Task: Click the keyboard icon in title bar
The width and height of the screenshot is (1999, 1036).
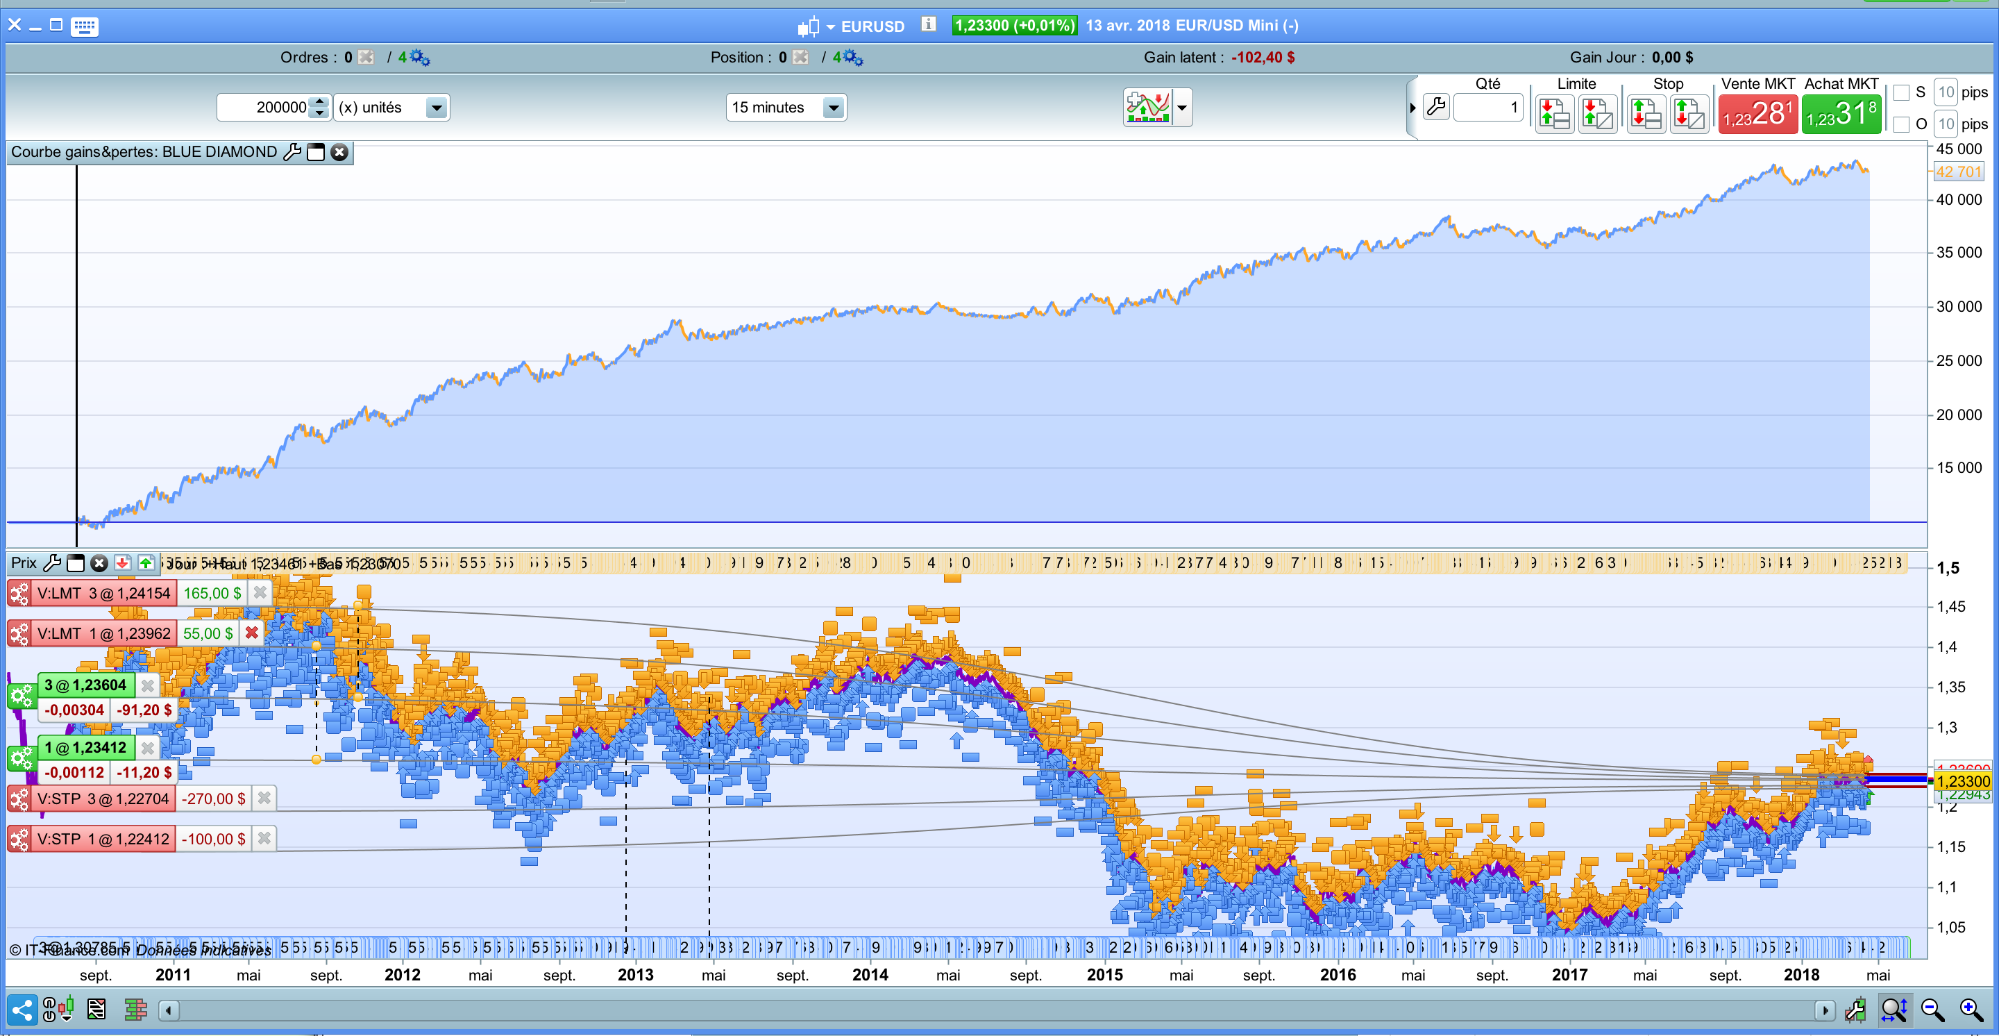Action: [x=84, y=26]
